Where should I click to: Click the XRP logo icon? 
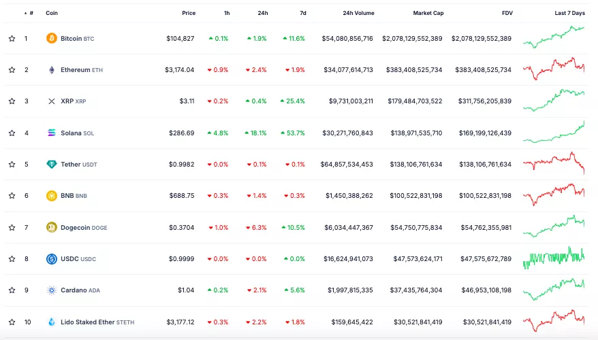click(x=51, y=101)
